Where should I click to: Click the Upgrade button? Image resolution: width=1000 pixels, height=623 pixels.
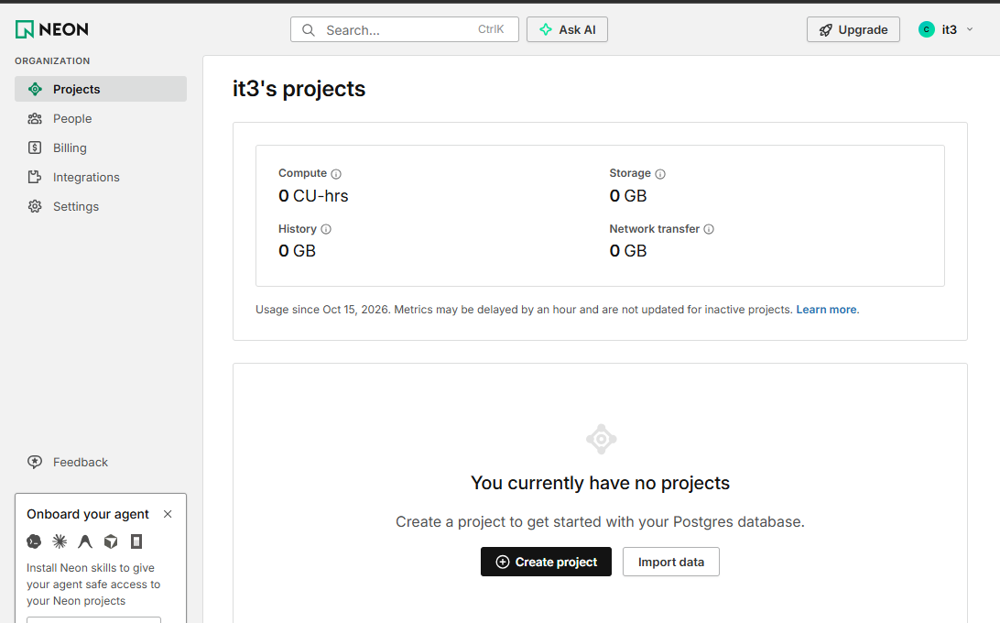point(853,29)
